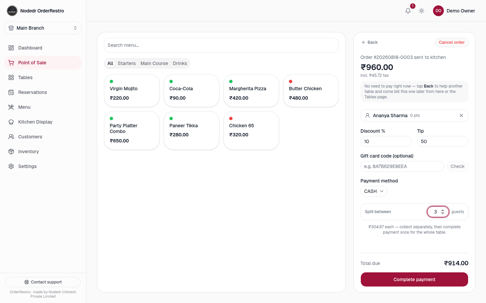
Task: Select the All category tab
Action: (x=110, y=63)
